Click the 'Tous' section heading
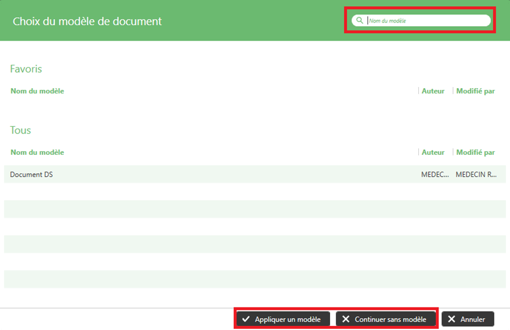510x330 pixels. pyautogui.click(x=21, y=130)
